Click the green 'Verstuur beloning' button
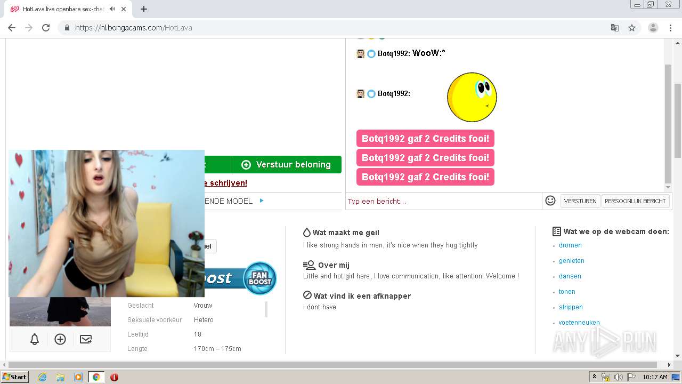 tap(286, 165)
